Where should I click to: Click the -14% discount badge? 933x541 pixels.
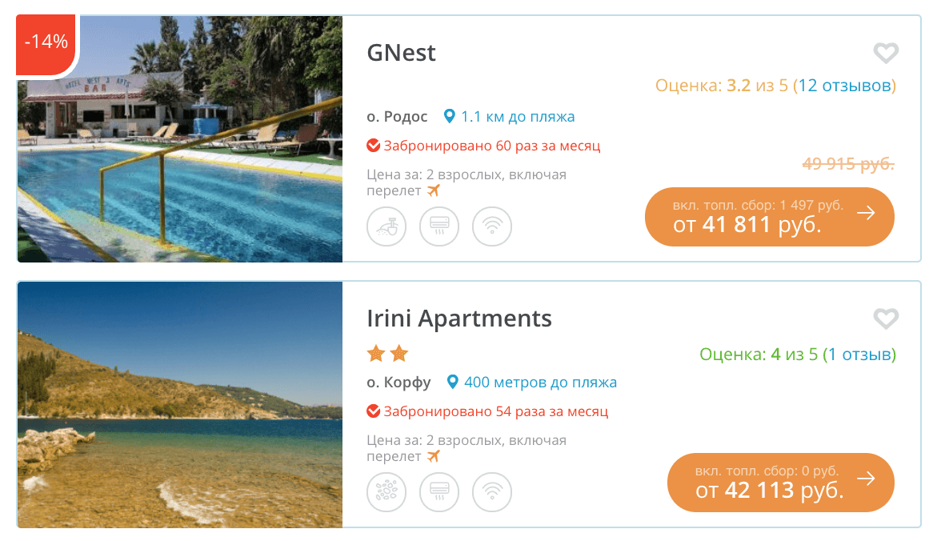(46, 42)
